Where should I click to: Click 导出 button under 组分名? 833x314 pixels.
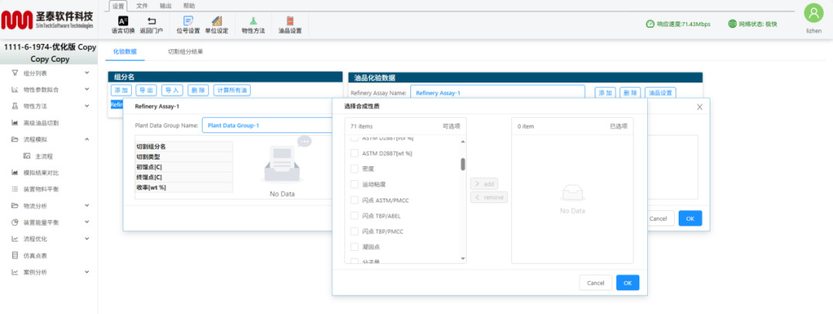[146, 90]
